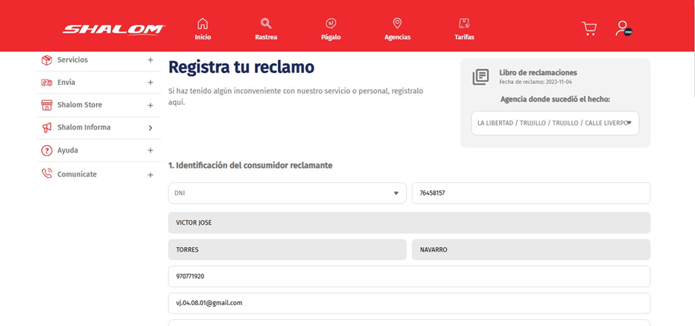Click the Comunicate sidebar link
This screenshot has height=326, width=695.
pyautogui.click(x=77, y=174)
